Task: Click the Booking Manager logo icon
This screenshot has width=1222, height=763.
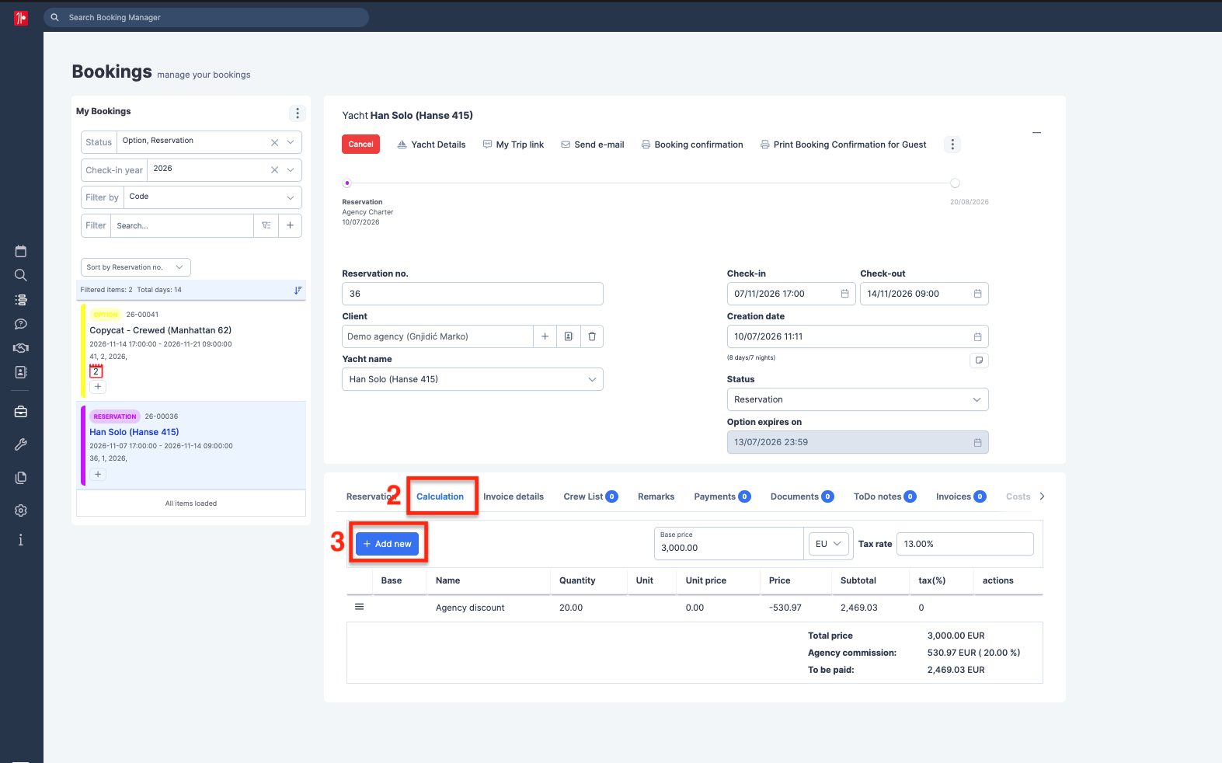Action: point(21,17)
